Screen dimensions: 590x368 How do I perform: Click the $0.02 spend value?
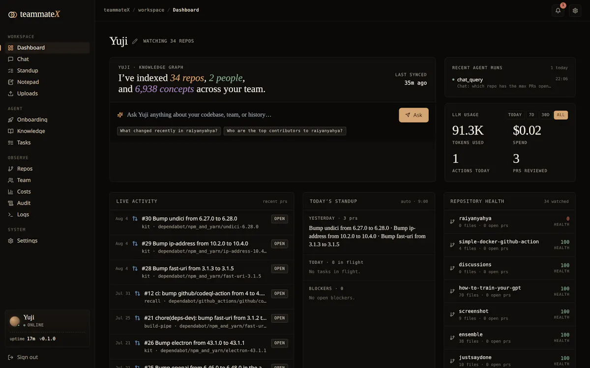click(527, 131)
